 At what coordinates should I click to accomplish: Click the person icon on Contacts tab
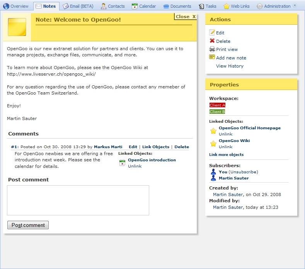[x=104, y=6]
